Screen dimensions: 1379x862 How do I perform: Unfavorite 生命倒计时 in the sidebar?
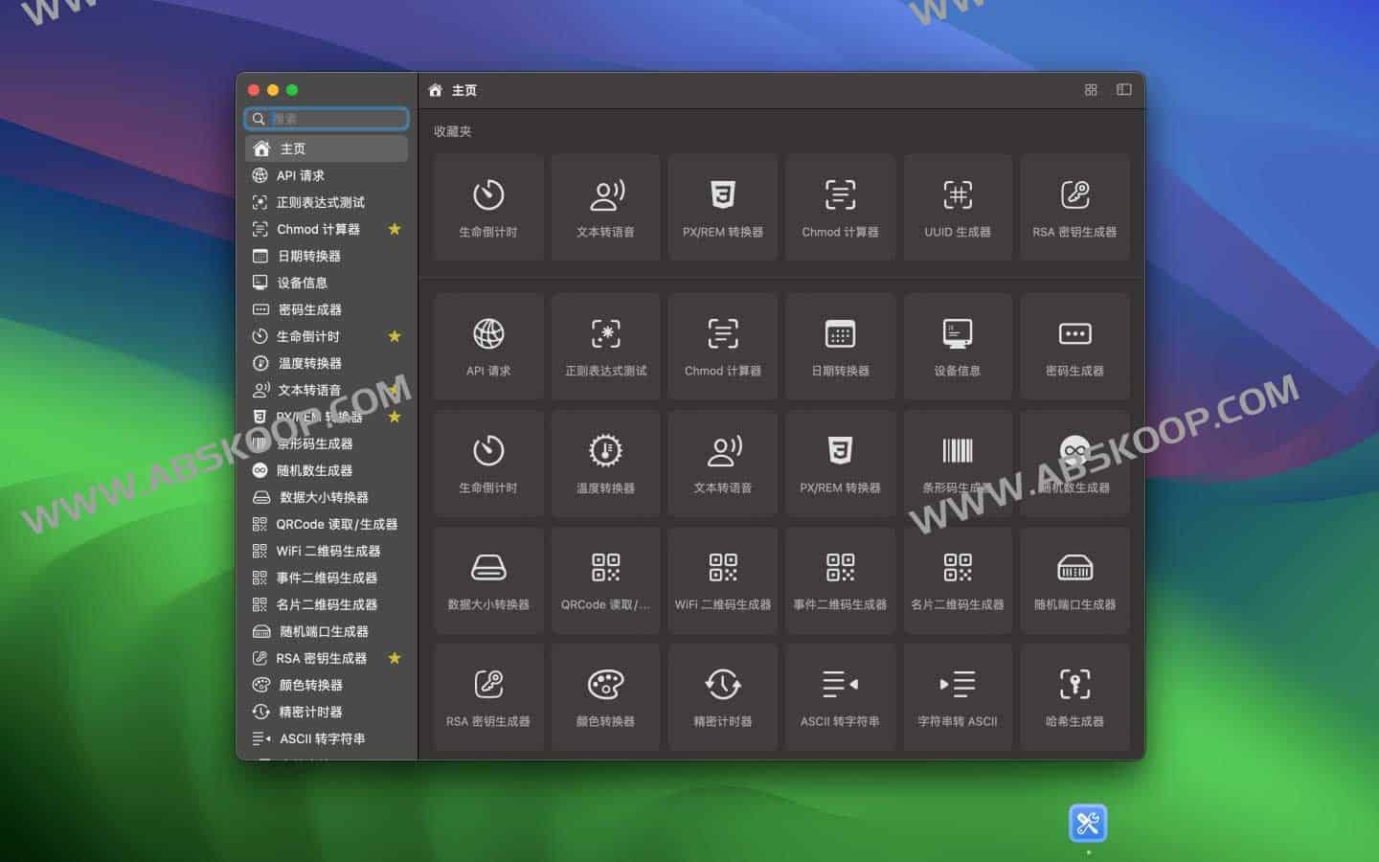[x=395, y=336]
